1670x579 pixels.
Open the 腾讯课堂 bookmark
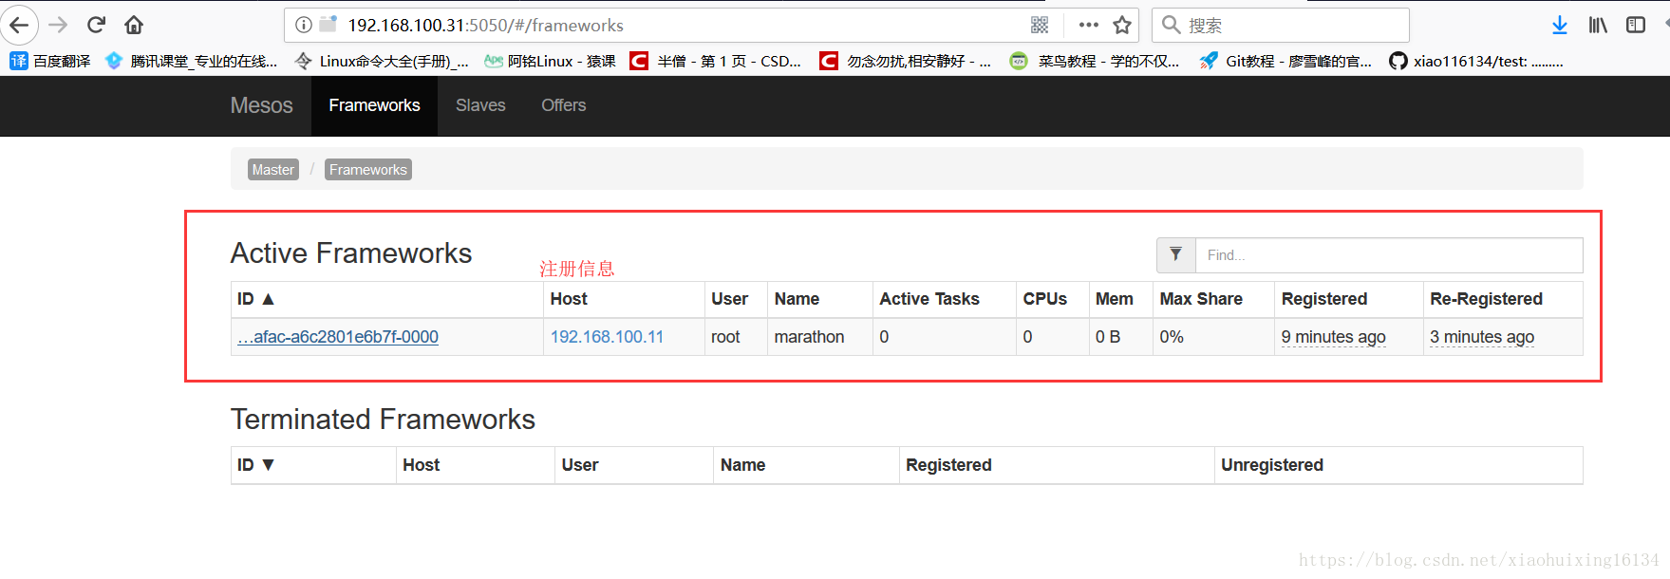coord(192,61)
